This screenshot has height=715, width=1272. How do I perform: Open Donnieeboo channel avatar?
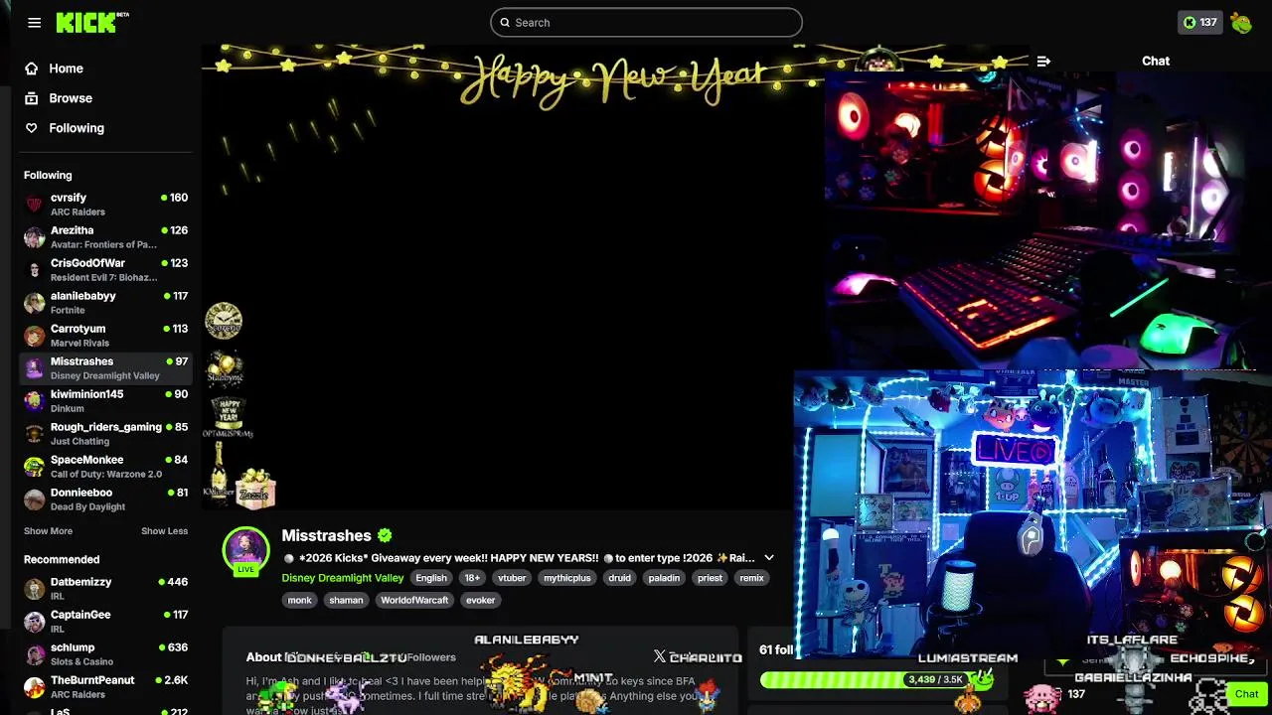click(35, 500)
